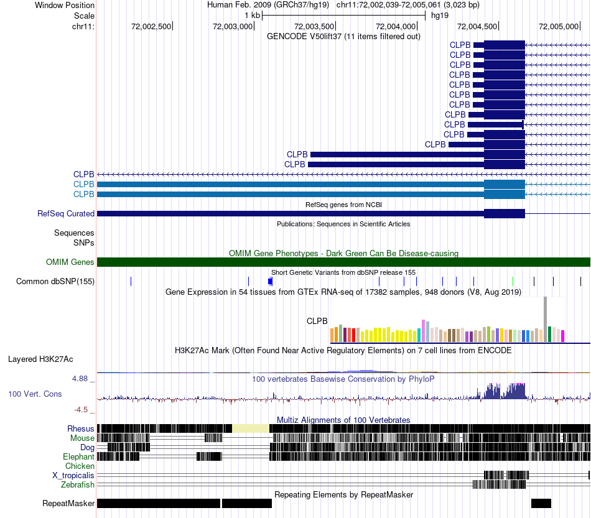The height and width of the screenshot is (518, 591).
Task: Click the pale yellow gap in Rhesus alignment
Action: (251, 428)
